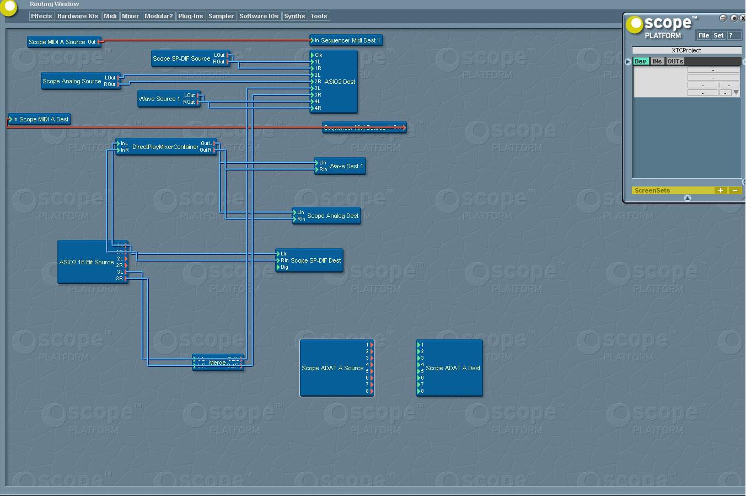This screenshot has height=496, width=746.
Task: Click the round Scope logo in Routing Window
Action: 9,6
